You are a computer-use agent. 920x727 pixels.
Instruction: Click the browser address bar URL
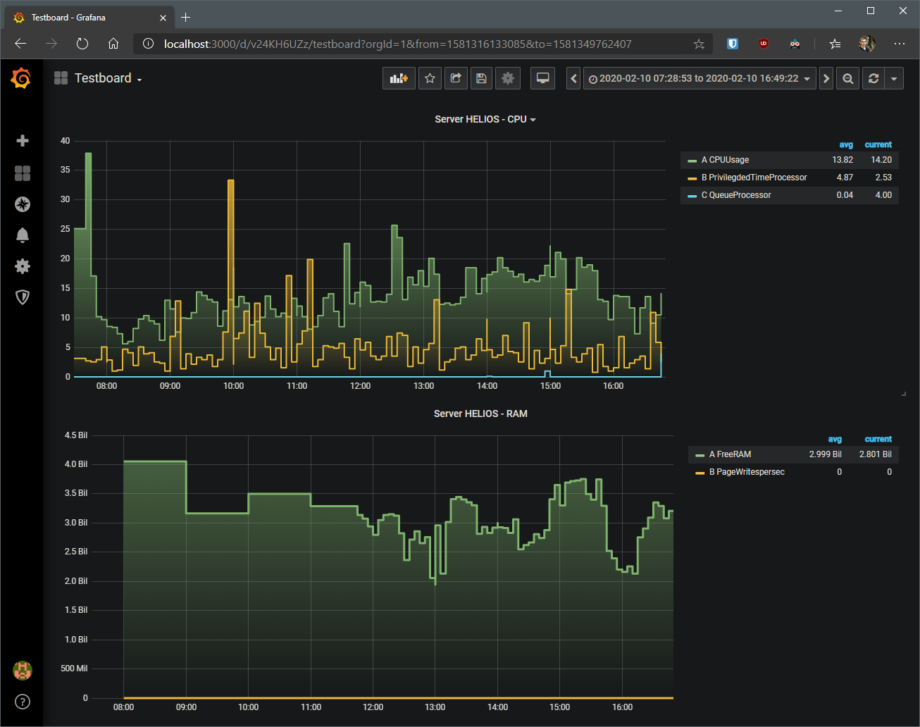coord(398,44)
